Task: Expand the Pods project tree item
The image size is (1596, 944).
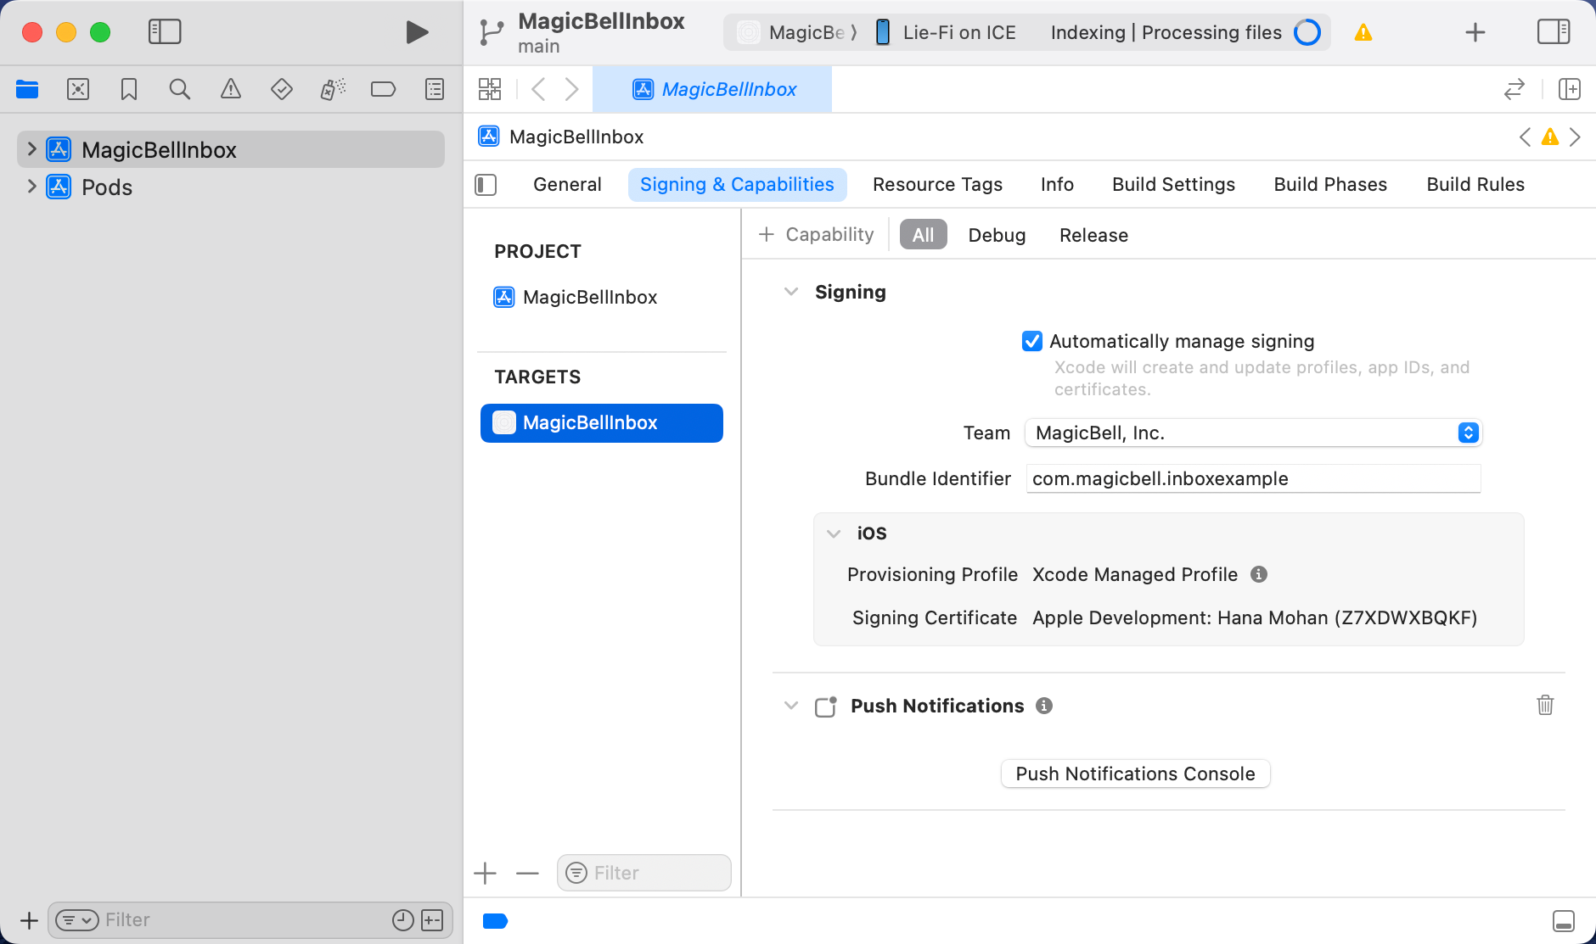Action: point(31,187)
